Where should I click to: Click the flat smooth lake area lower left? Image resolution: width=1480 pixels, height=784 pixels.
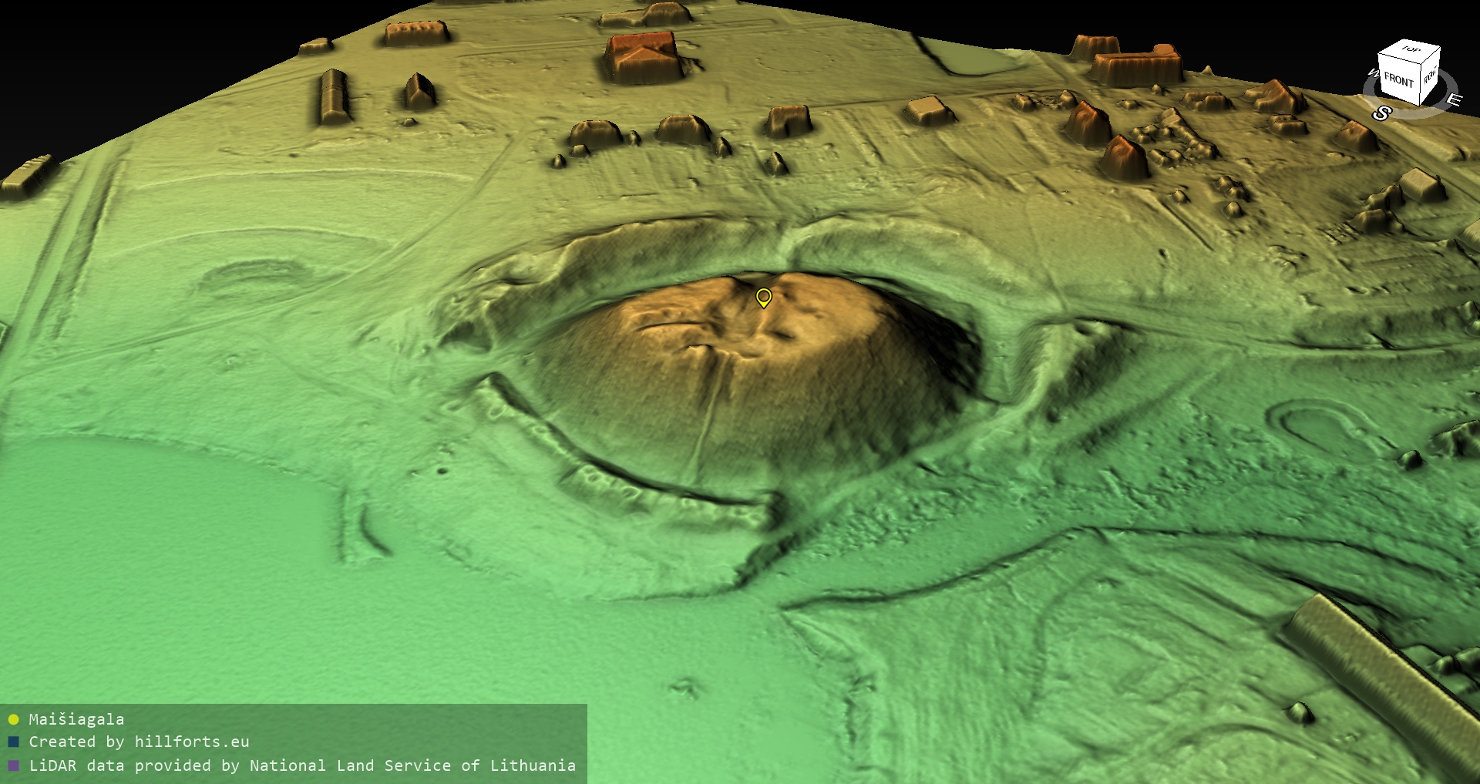click(154, 540)
